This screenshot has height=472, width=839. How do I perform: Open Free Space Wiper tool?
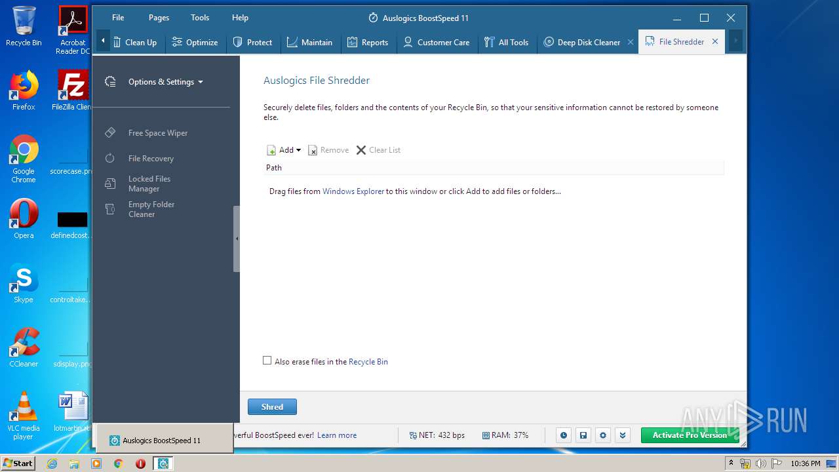[x=157, y=133]
